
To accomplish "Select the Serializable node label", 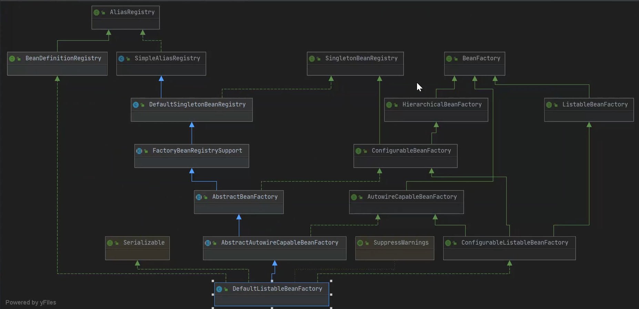I will (144, 243).
